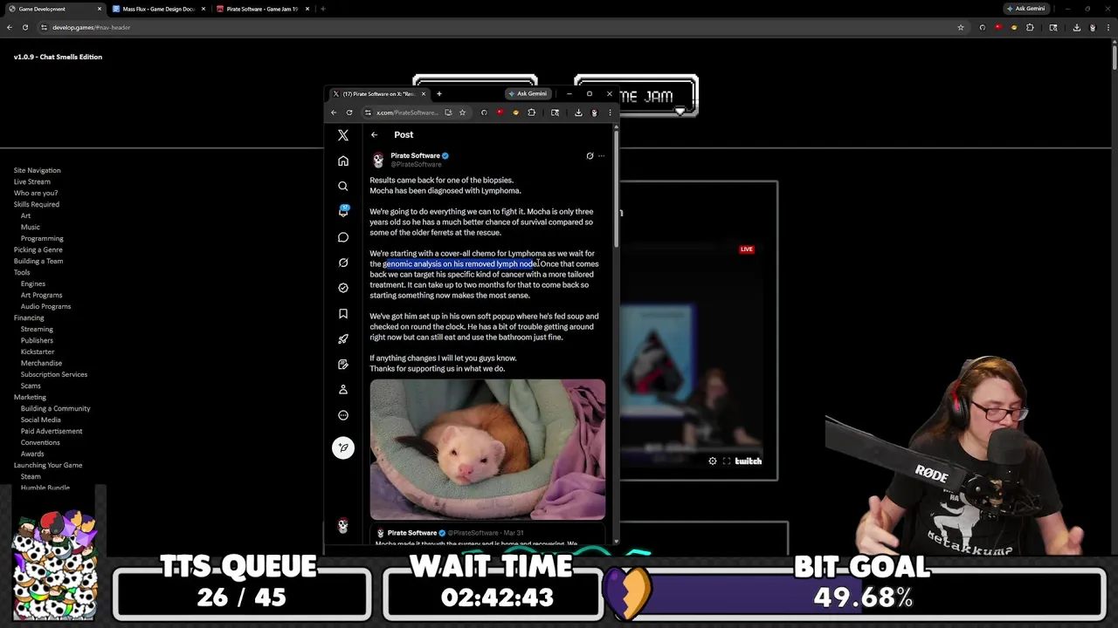Open the Chrome menu in X popup window
Viewport: 1118px width, 628px height.
point(610,113)
